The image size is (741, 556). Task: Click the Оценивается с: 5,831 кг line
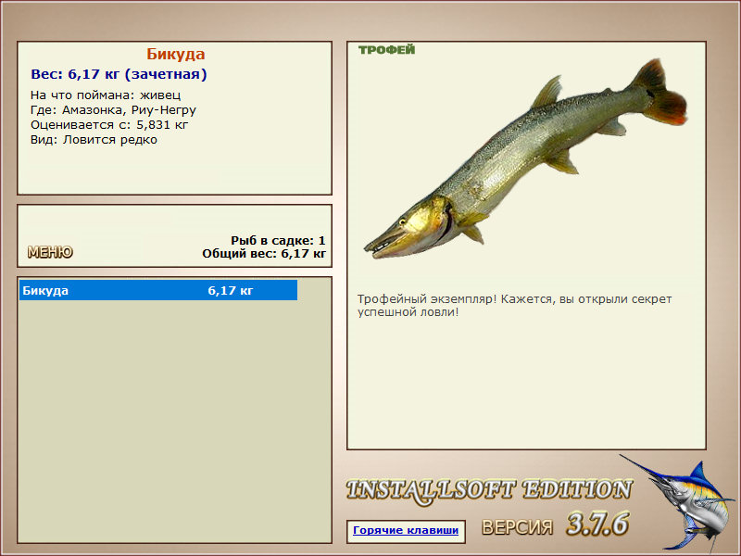[109, 125]
